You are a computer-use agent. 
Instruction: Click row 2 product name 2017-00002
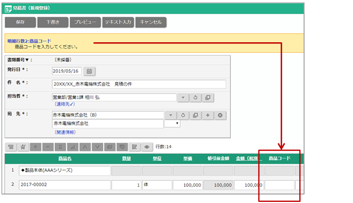[x=65, y=185]
